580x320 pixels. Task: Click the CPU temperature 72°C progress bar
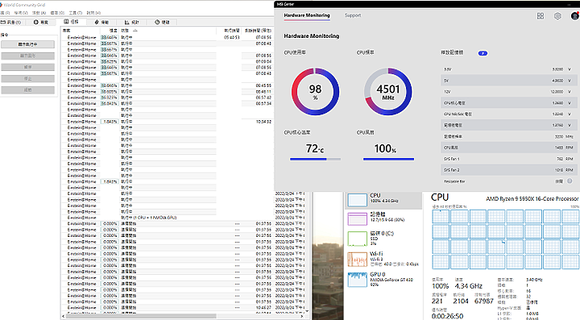(315, 159)
